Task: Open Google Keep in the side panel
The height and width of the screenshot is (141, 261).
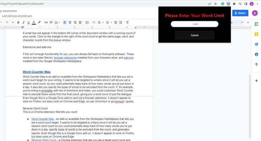Action: point(256,34)
